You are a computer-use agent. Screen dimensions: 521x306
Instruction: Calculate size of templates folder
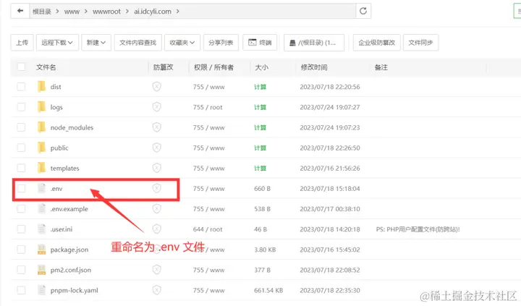260,168
